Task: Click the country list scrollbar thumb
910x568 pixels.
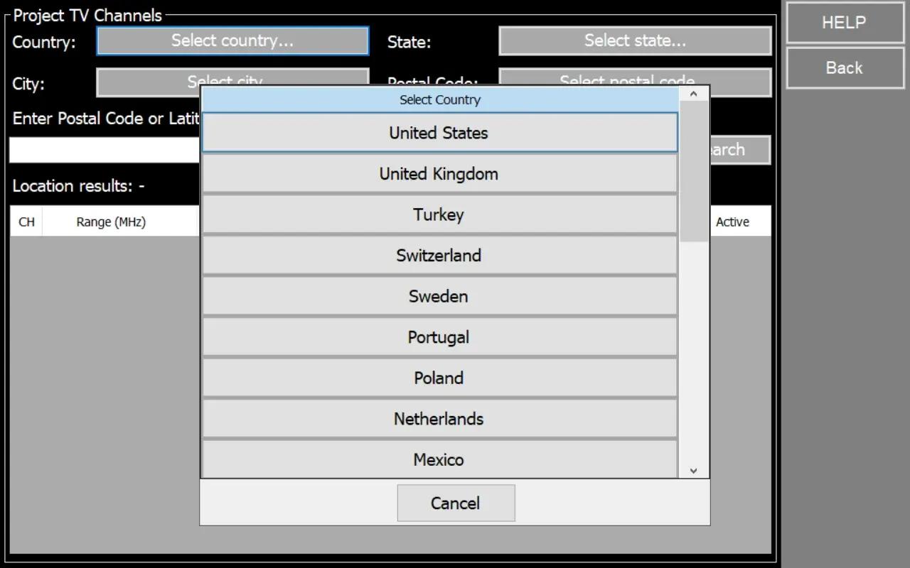Action: [x=694, y=170]
